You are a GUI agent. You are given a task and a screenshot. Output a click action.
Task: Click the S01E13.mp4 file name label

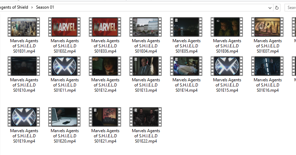click(x=146, y=85)
